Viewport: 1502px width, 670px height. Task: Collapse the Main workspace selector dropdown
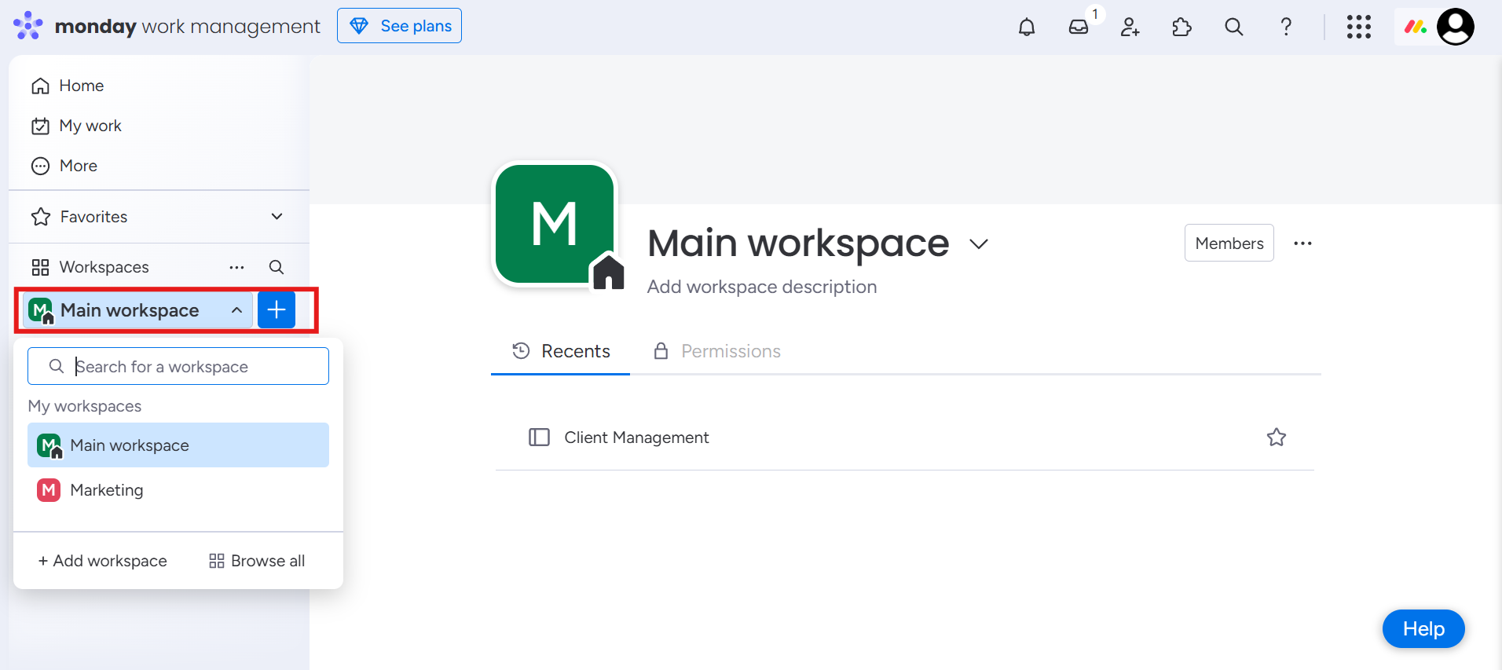[x=236, y=310]
